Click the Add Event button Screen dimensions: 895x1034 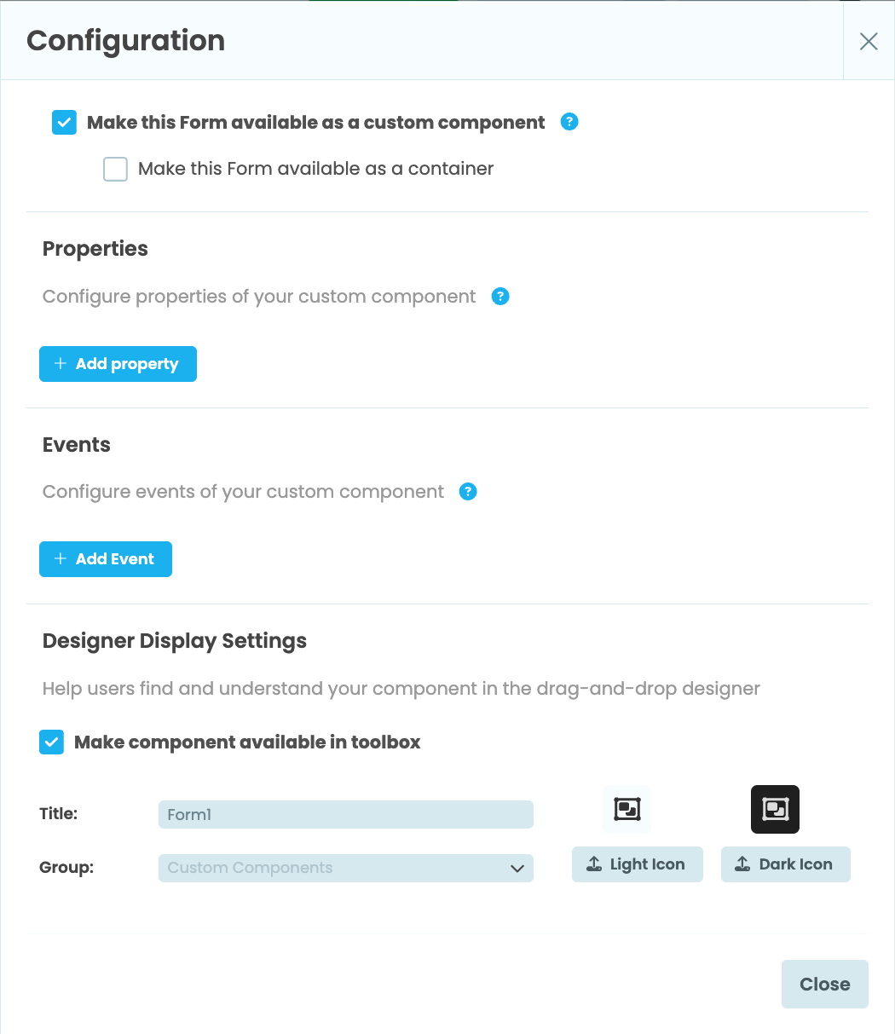(x=105, y=558)
